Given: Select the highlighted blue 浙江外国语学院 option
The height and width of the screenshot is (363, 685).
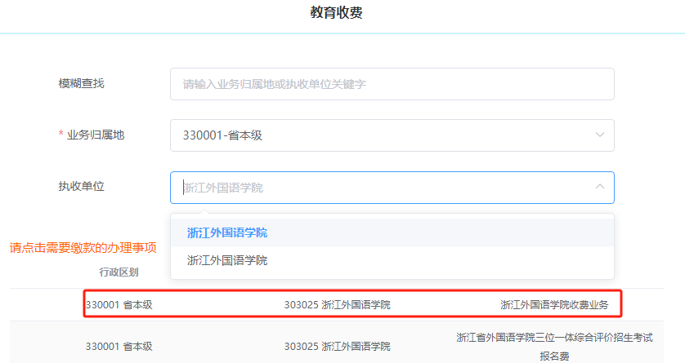Looking at the screenshot, I should pyautogui.click(x=227, y=232).
